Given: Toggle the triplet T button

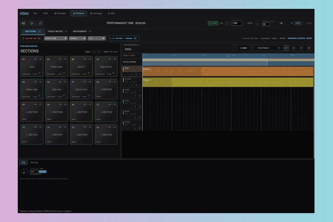Looking at the screenshot, I should tap(303, 23).
